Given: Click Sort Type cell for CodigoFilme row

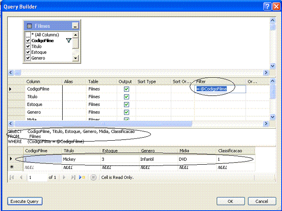Looking at the screenshot, I should (x=153, y=89).
